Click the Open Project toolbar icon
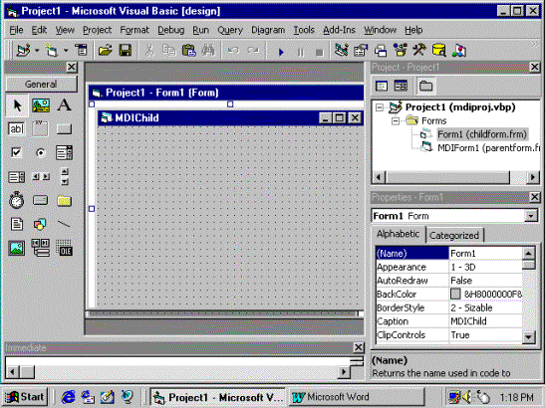Viewport: 545px width, 408px height. click(x=105, y=51)
